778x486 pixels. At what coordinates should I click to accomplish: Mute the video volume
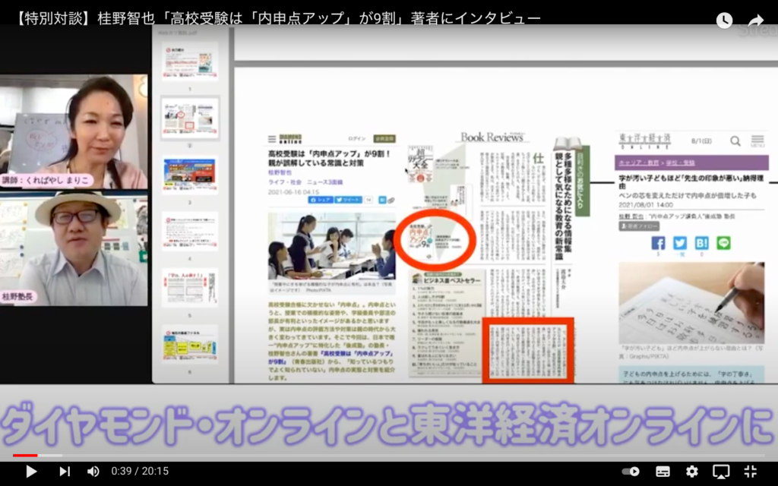[x=93, y=471]
